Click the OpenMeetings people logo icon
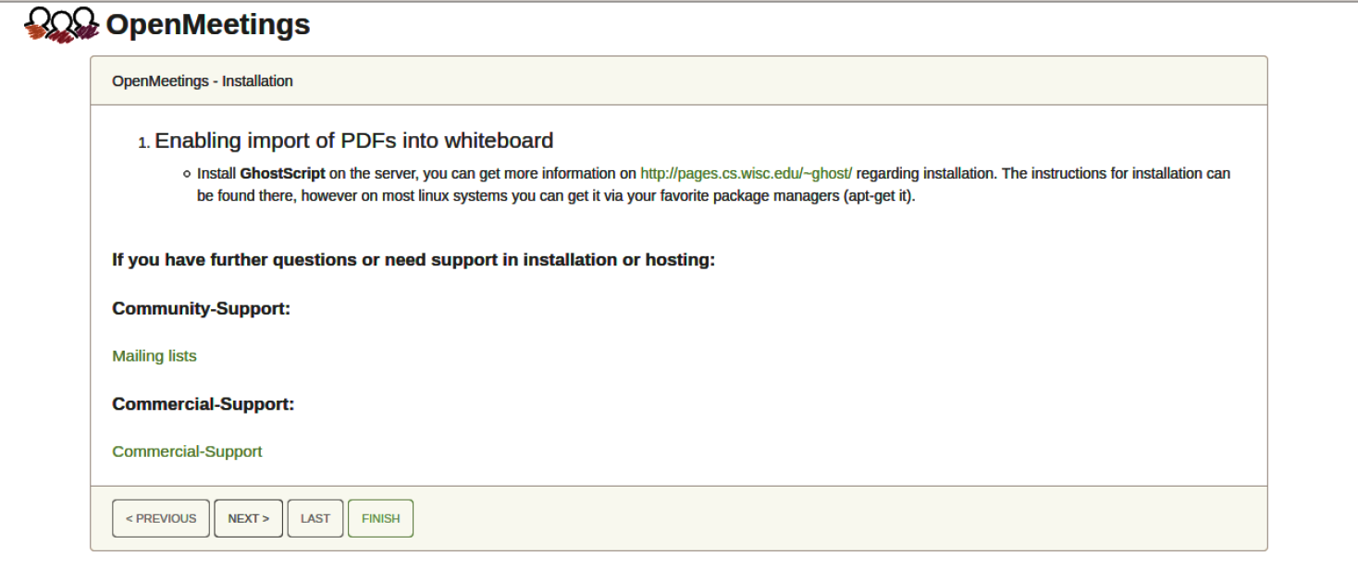1358x581 pixels. point(61,25)
